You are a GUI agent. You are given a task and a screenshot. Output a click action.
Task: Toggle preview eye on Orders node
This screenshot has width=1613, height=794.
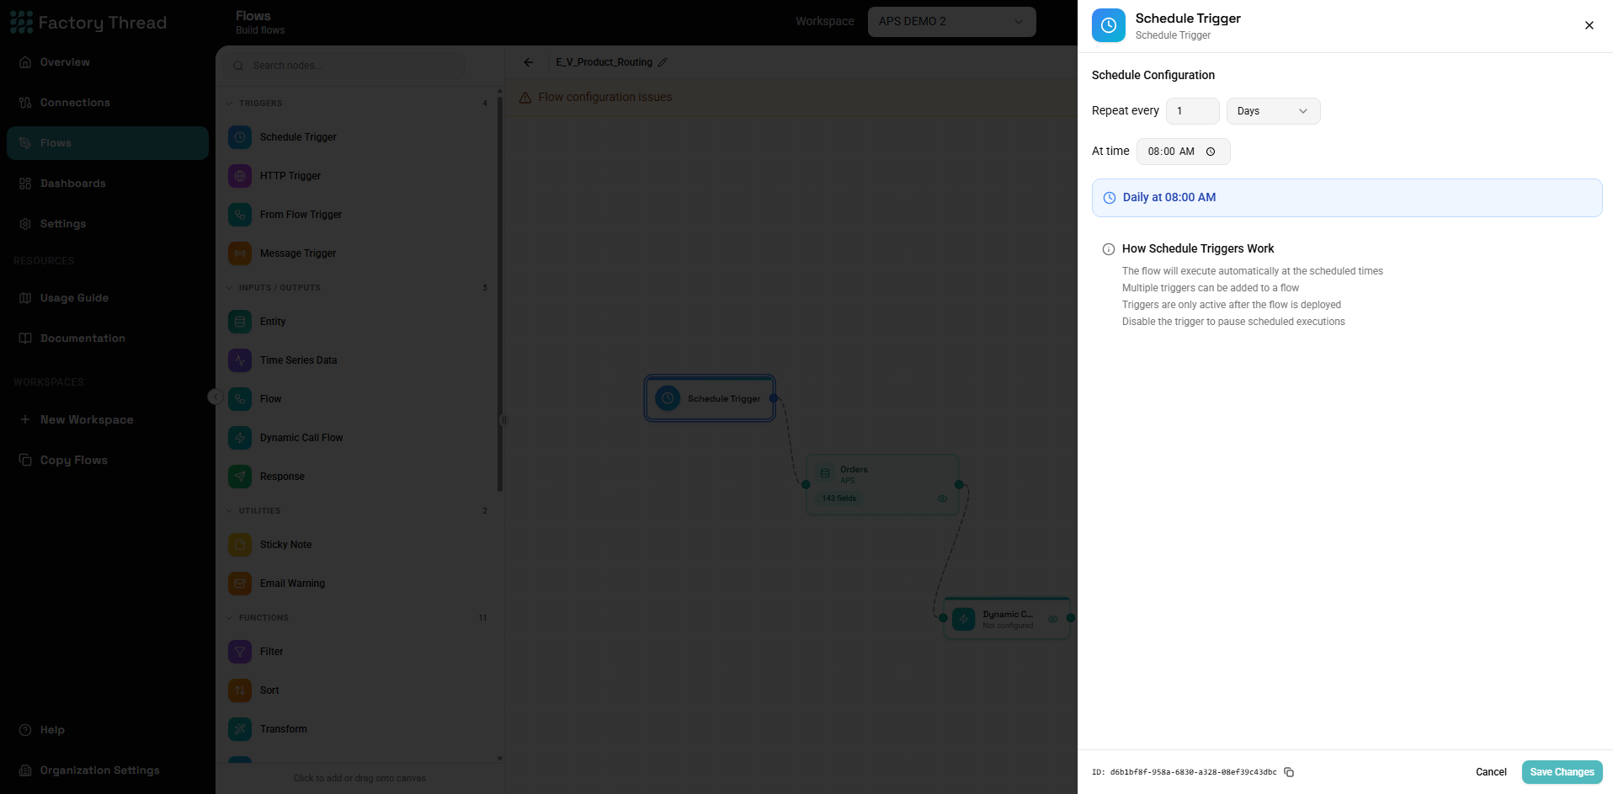point(942,498)
